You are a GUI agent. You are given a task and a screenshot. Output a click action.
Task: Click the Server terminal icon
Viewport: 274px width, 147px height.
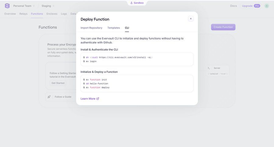pos(209,68)
